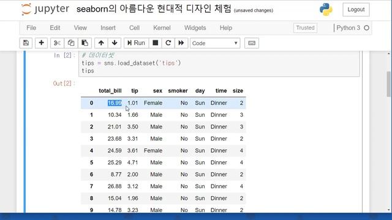Screen dimensions: 392x220
Task: Open the Widgets menu
Action: (195, 28)
